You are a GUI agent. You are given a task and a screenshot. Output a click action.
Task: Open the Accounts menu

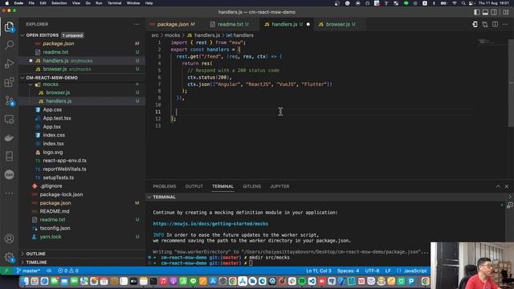(9, 238)
